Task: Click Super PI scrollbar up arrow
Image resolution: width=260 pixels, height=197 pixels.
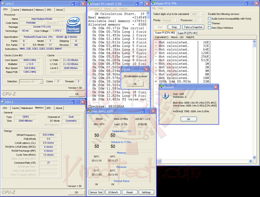Action: coord(148,13)
